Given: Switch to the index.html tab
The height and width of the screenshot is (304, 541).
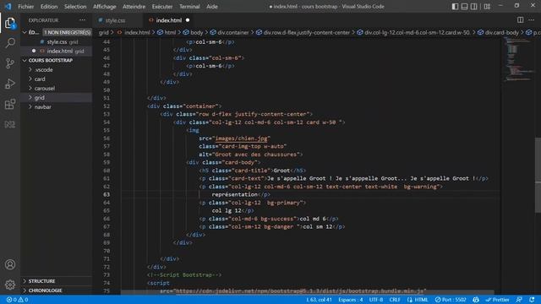Looking at the screenshot, I should click(x=169, y=20).
